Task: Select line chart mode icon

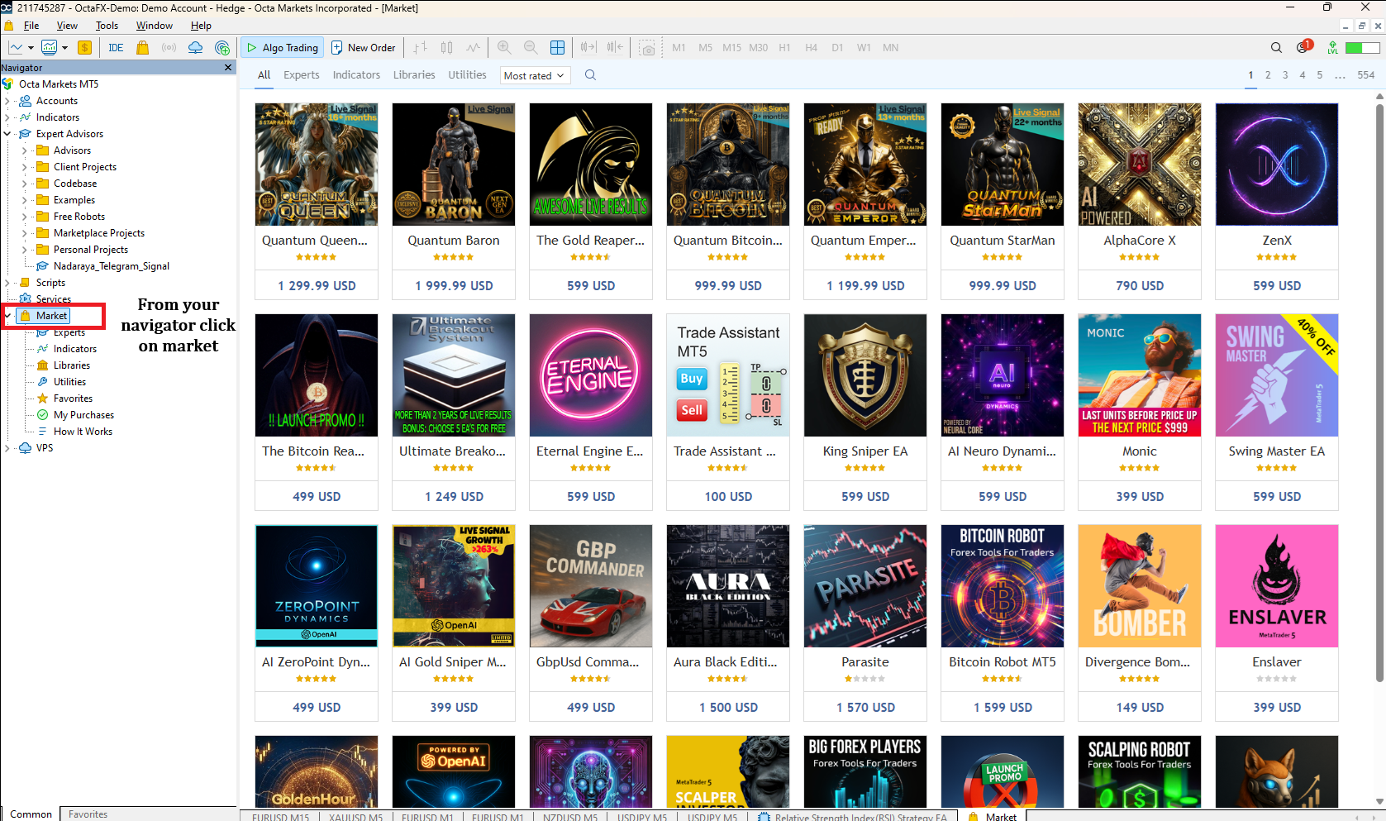Action: tap(473, 47)
